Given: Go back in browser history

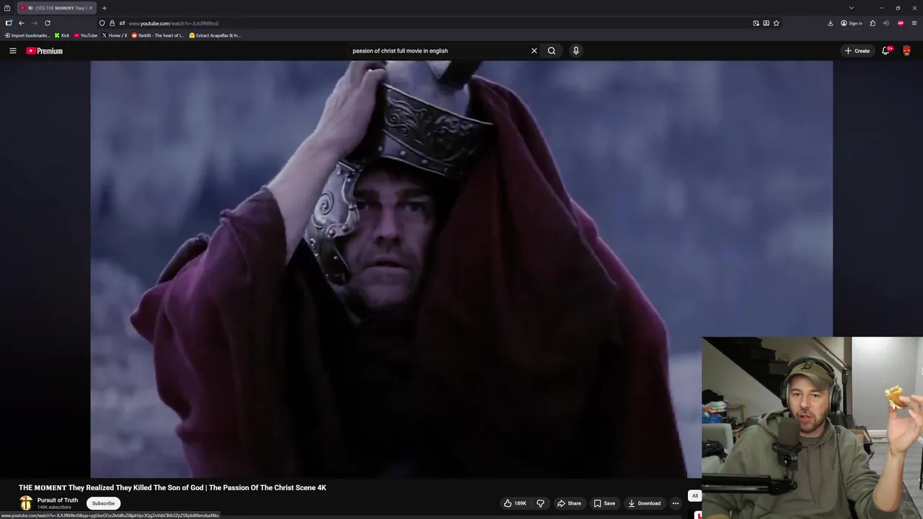Looking at the screenshot, I should click(22, 23).
